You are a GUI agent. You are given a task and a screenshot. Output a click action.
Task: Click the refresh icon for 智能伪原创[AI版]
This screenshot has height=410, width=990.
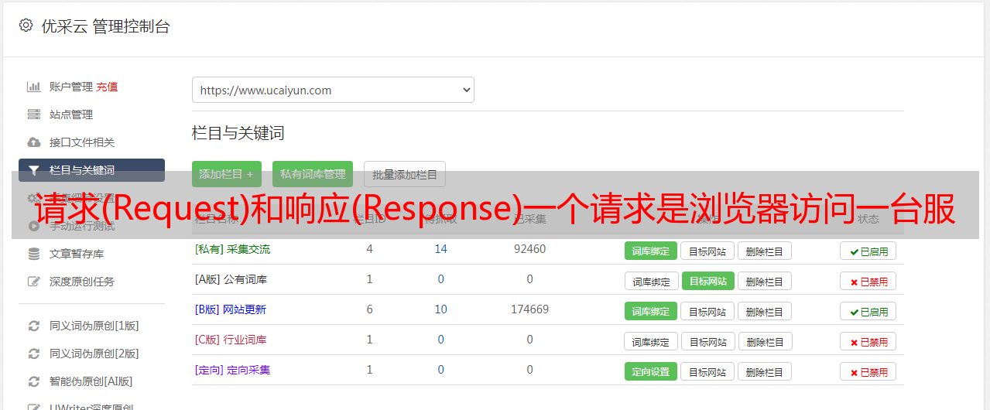click(33, 381)
